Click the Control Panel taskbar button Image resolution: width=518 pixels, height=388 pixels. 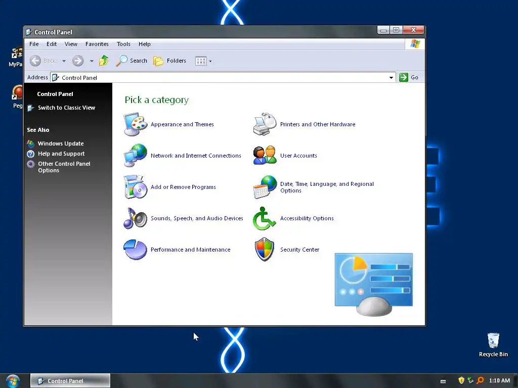click(70, 381)
